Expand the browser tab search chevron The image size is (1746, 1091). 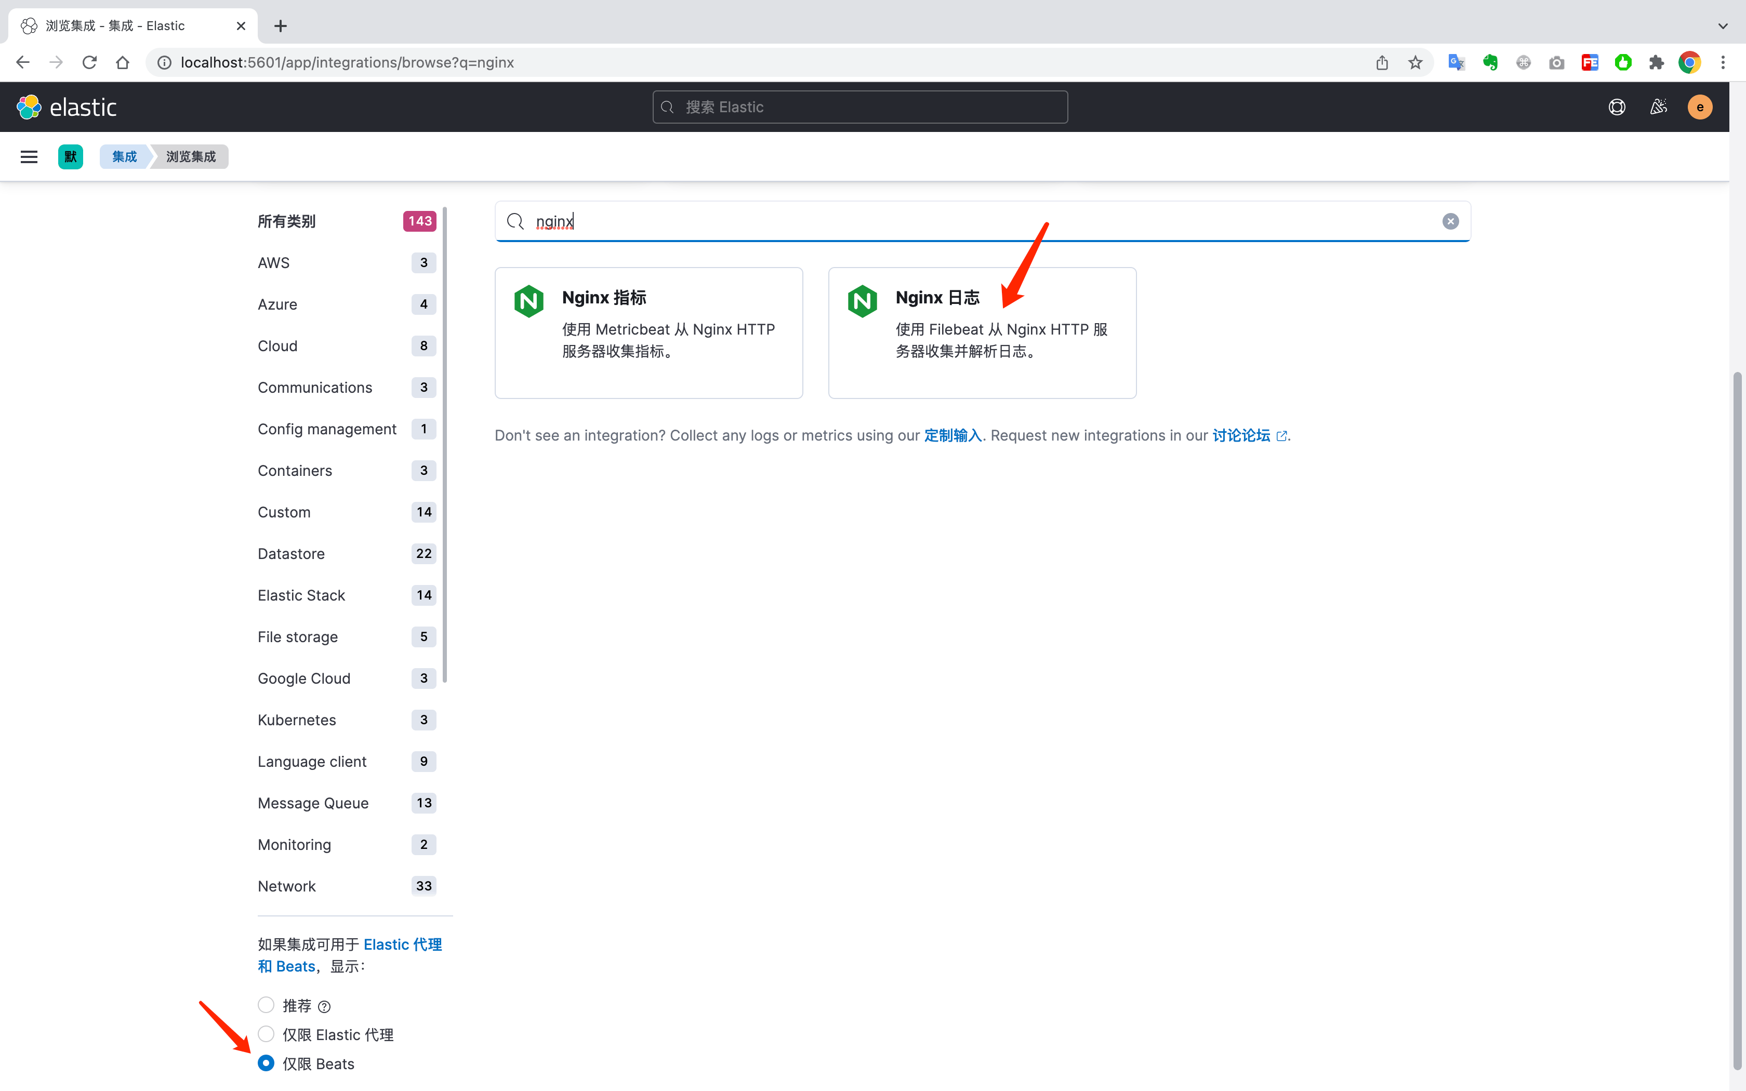click(x=1723, y=26)
